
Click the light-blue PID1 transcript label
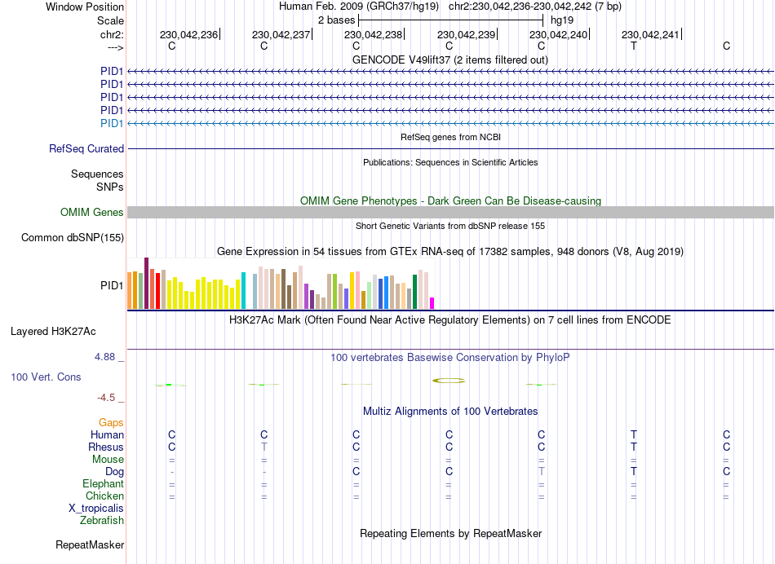coord(112,123)
